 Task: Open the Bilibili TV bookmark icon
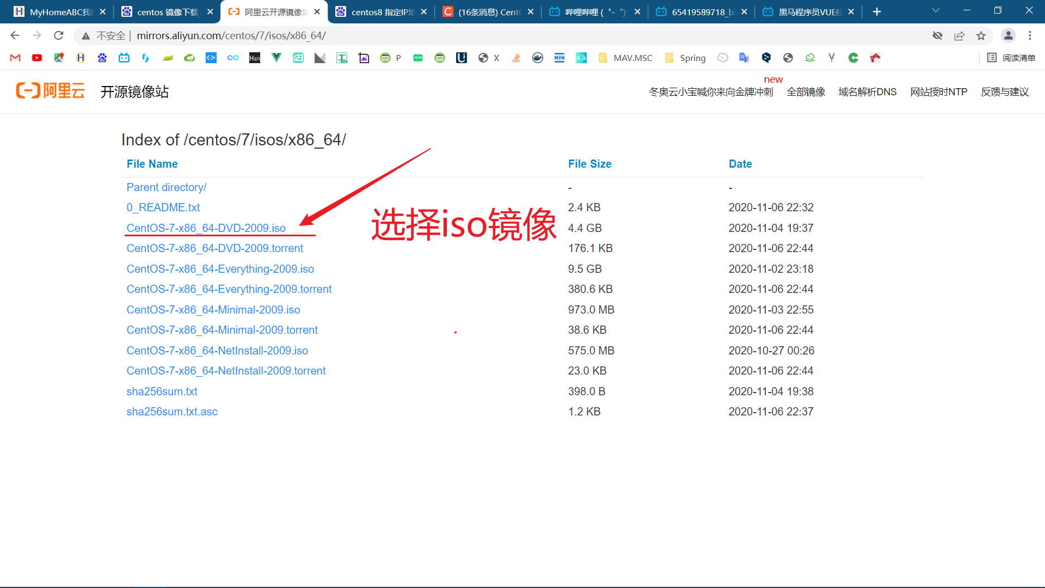[x=124, y=58]
